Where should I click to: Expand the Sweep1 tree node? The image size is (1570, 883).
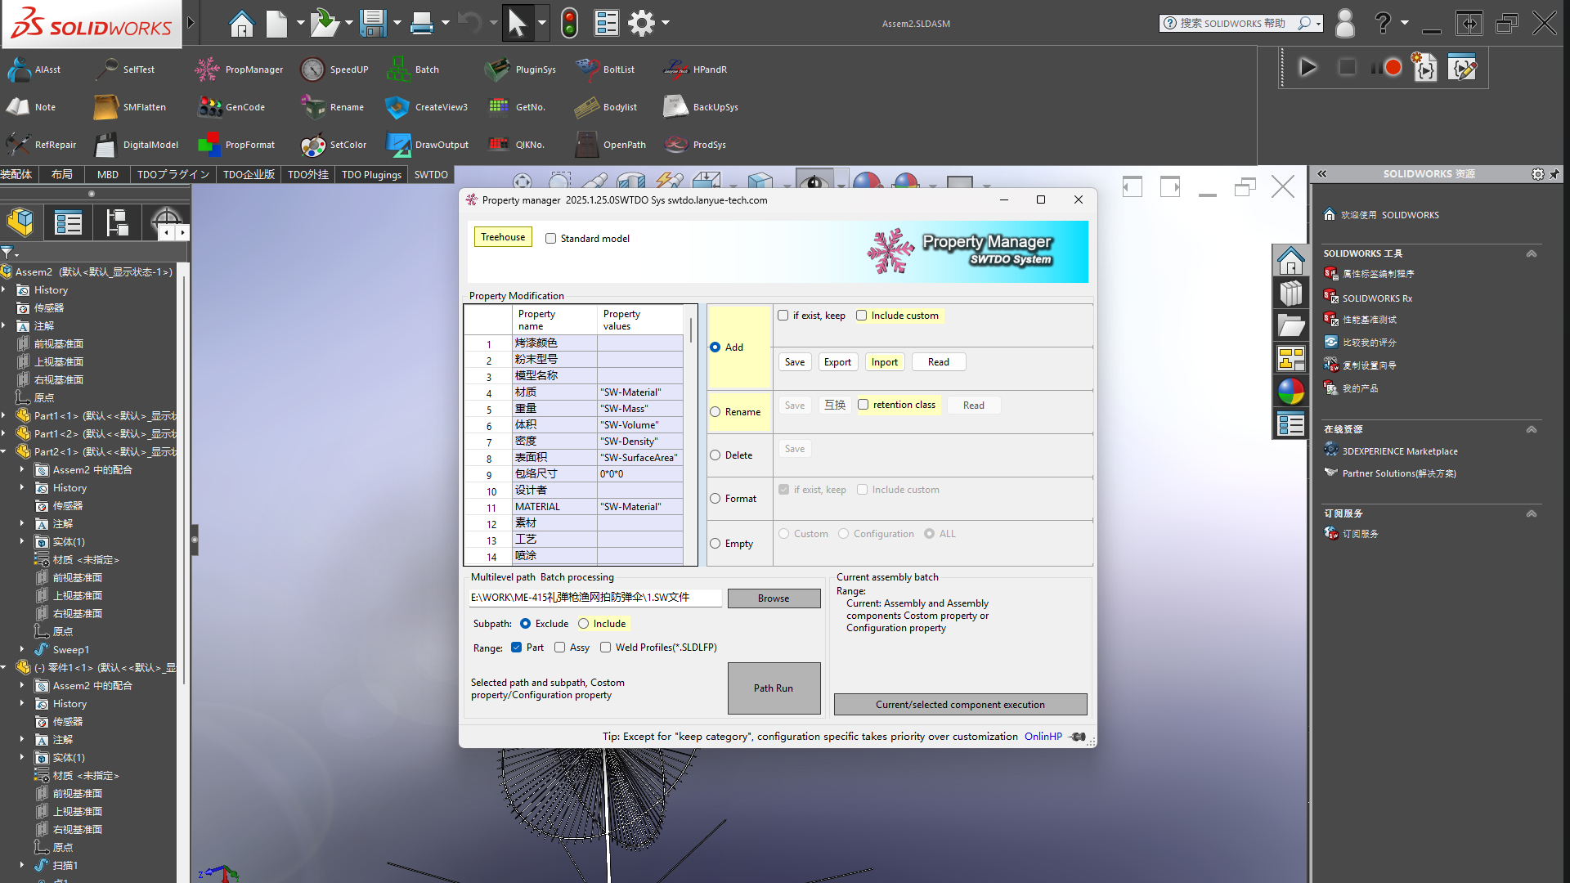click(22, 649)
